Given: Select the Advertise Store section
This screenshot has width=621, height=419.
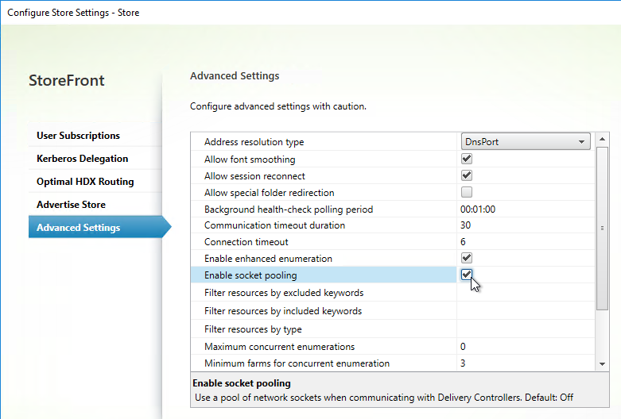Looking at the screenshot, I should [x=95, y=205].
